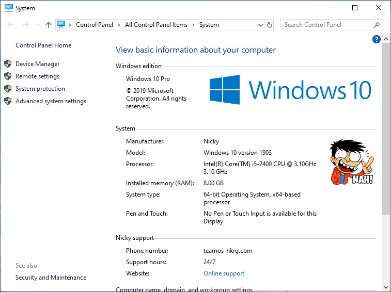Click shield icon beside Advanced system settings
391x292 pixels.
(8, 101)
